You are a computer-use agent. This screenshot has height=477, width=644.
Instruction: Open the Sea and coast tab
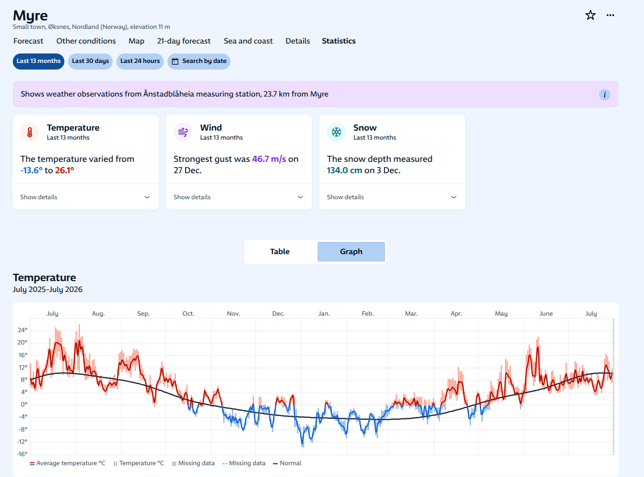click(x=248, y=41)
